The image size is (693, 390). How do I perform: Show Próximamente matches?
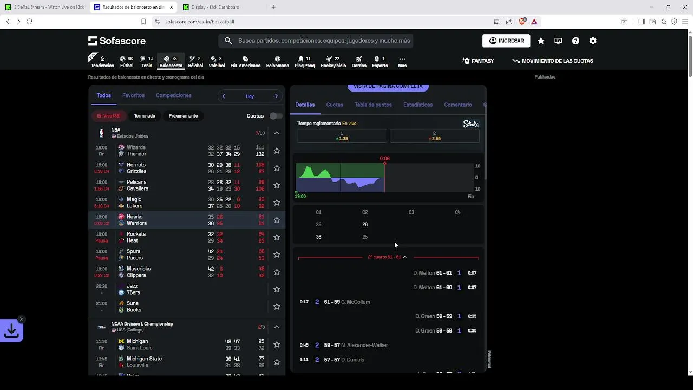click(183, 116)
